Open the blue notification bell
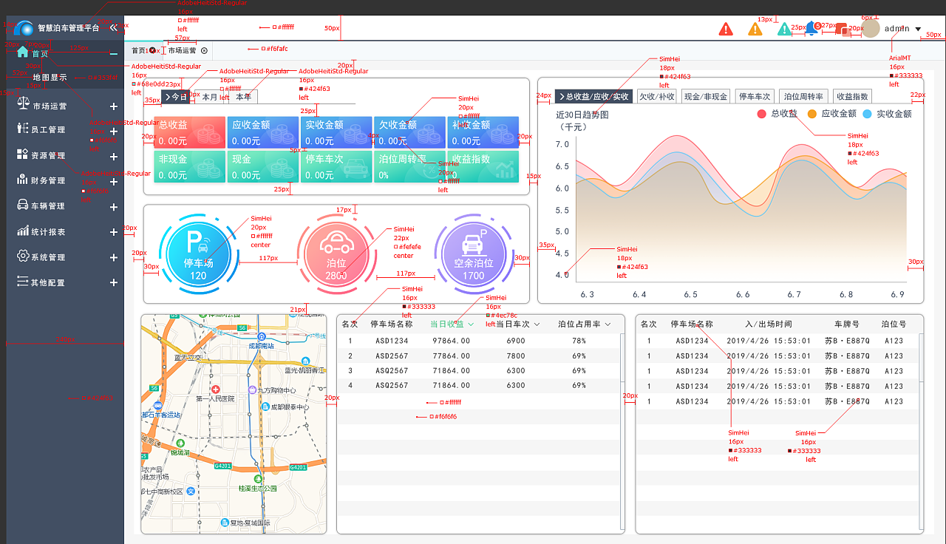Viewport: 946px width, 544px height. 812,29
